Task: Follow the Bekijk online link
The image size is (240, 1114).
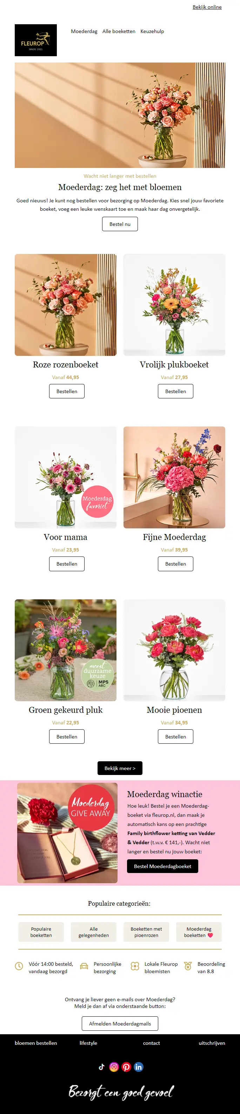Action: click(x=207, y=7)
